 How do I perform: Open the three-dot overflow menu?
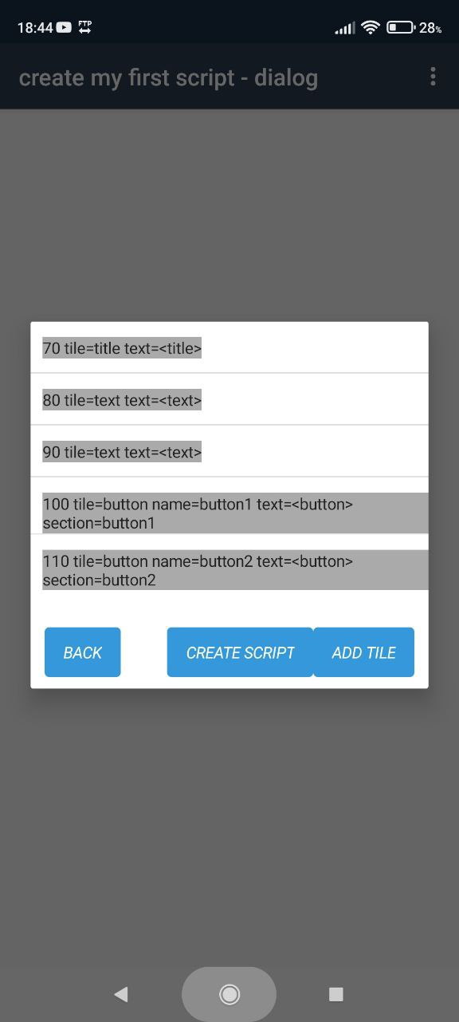[x=433, y=77]
